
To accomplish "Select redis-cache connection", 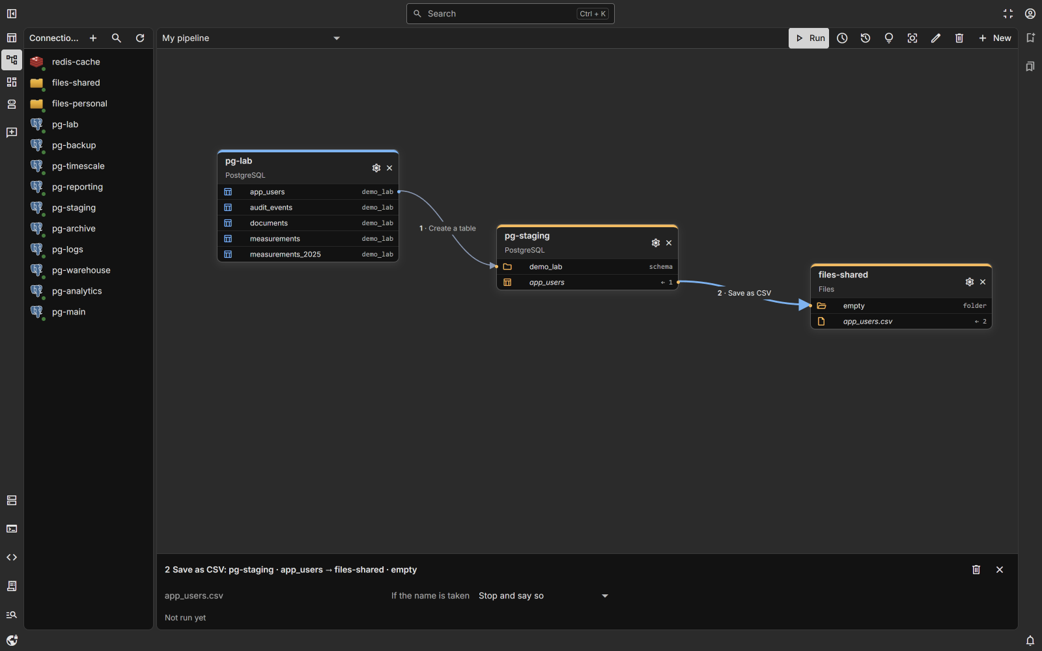I will click(89, 62).
